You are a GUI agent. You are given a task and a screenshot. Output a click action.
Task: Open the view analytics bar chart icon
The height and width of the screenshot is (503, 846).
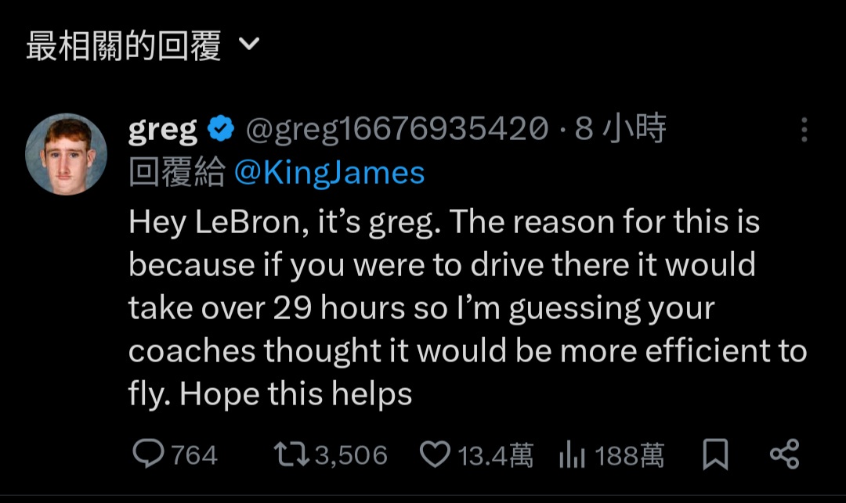point(573,455)
